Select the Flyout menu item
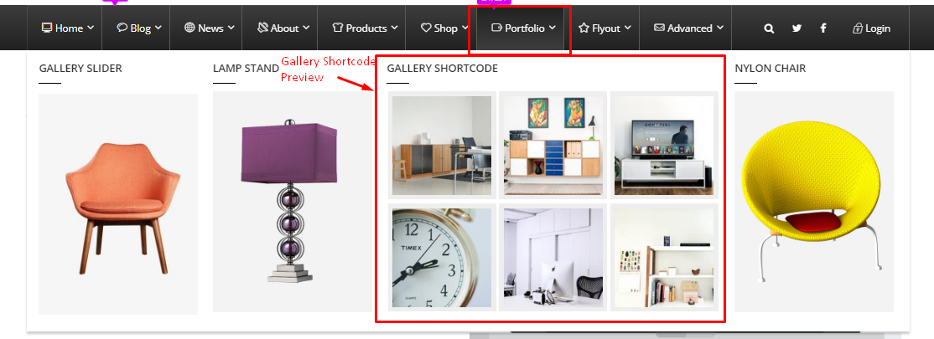Image resolution: width=934 pixels, height=339 pixels. pos(605,28)
